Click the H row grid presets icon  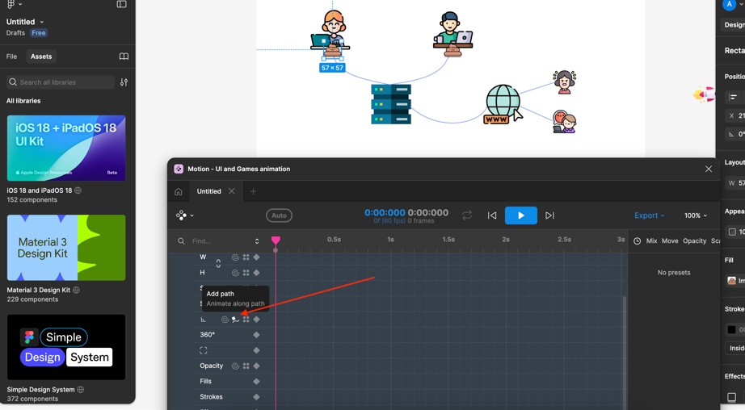pyautogui.click(x=246, y=273)
